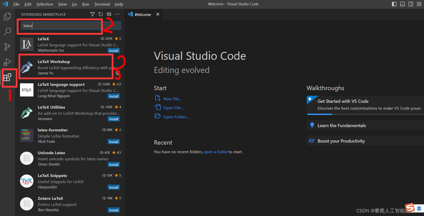Select the LaTeX Workshop extension title

click(54, 62)
